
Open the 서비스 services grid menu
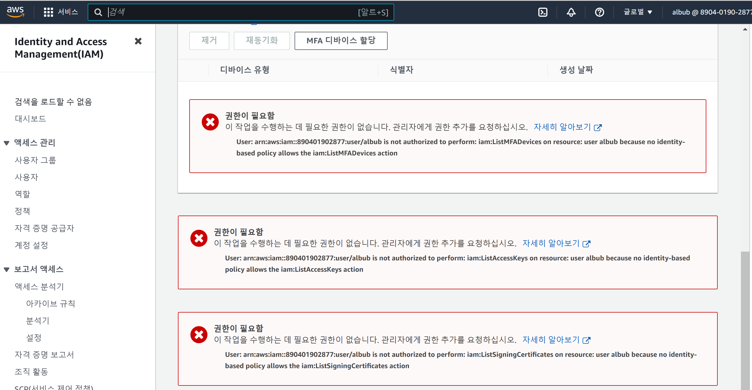tap(61, 12)
